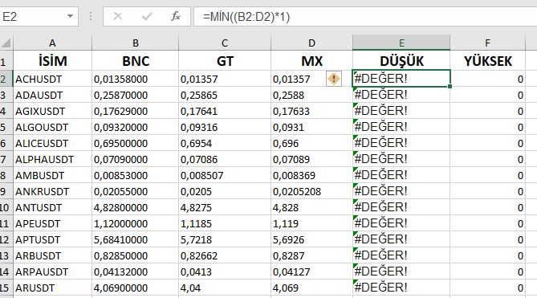Select the APTUSDT cell
Screen dimensions: 537x298
tap(52, 240)
